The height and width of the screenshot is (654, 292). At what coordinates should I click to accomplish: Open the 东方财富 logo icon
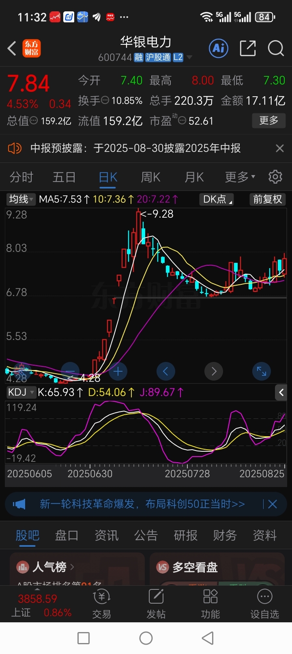pyautogui.click(x=31, y=49)
